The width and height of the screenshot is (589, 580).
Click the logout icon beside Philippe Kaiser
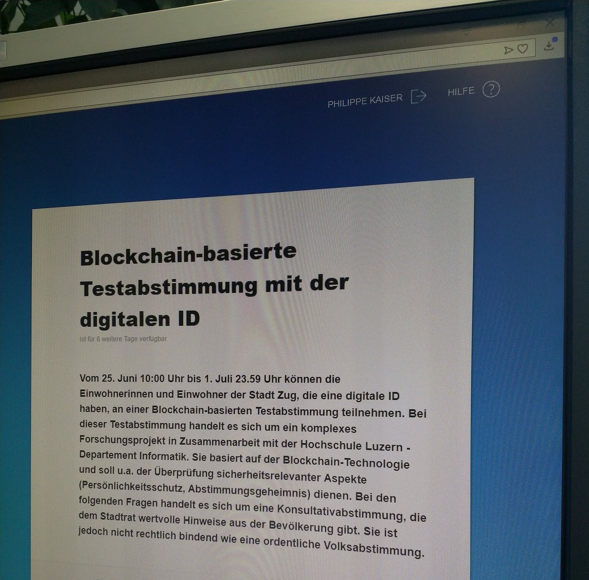pos(419,96)
